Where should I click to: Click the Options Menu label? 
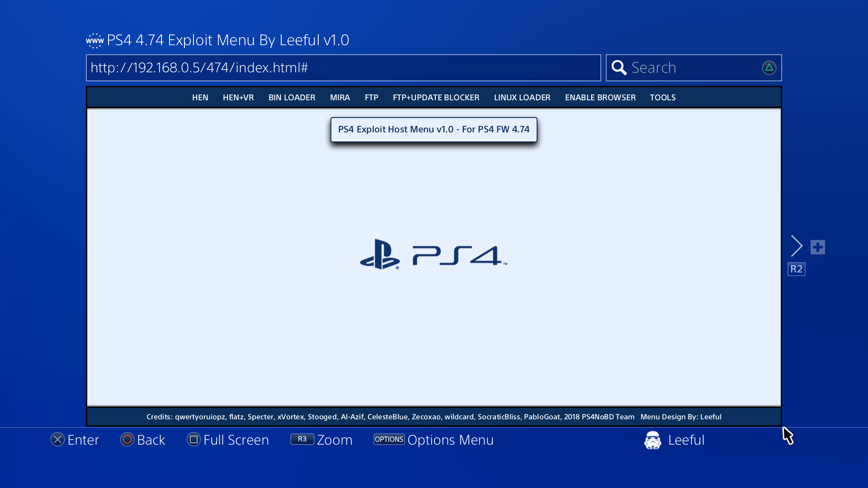coord(451,440)
